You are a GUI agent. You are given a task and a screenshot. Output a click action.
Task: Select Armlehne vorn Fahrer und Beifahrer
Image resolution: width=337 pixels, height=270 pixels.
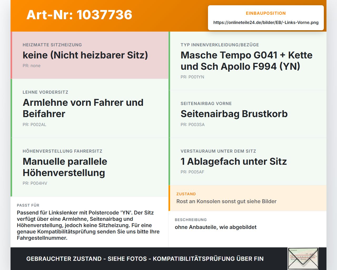[x=83, y=108]
